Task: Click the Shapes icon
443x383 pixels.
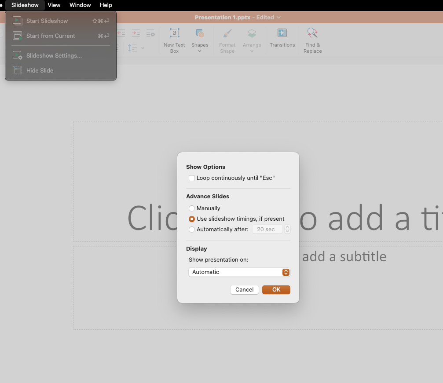Action: click(x=200, y=33)
